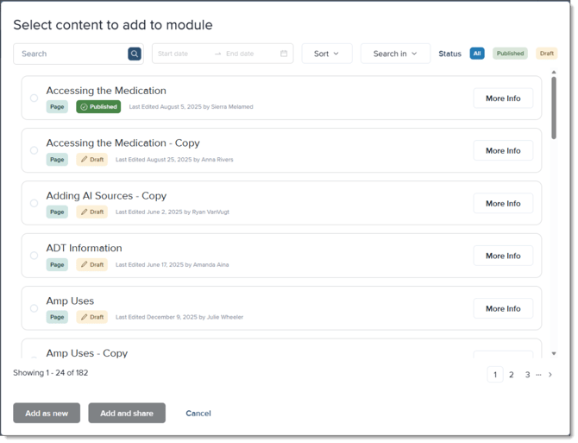Open the Sort dropdown
The height and width of the screenshot is (443, 578).
tap(327, 54)
